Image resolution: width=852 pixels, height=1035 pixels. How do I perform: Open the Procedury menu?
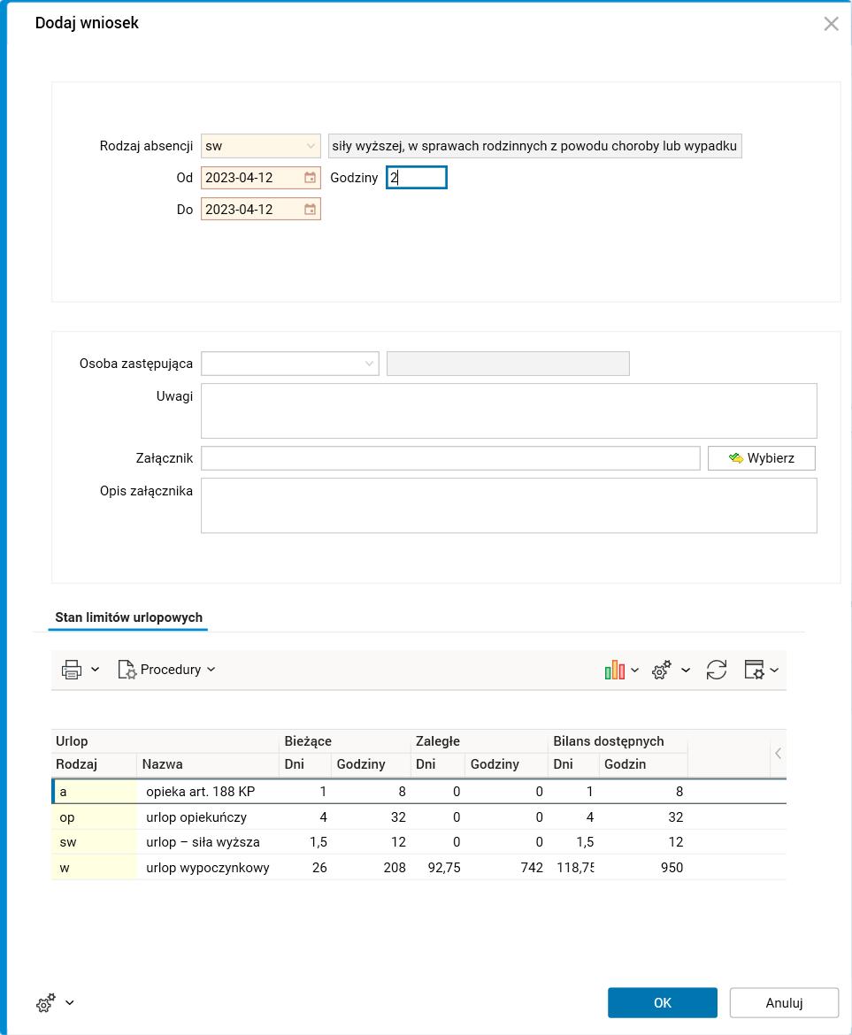coord(166,670)
